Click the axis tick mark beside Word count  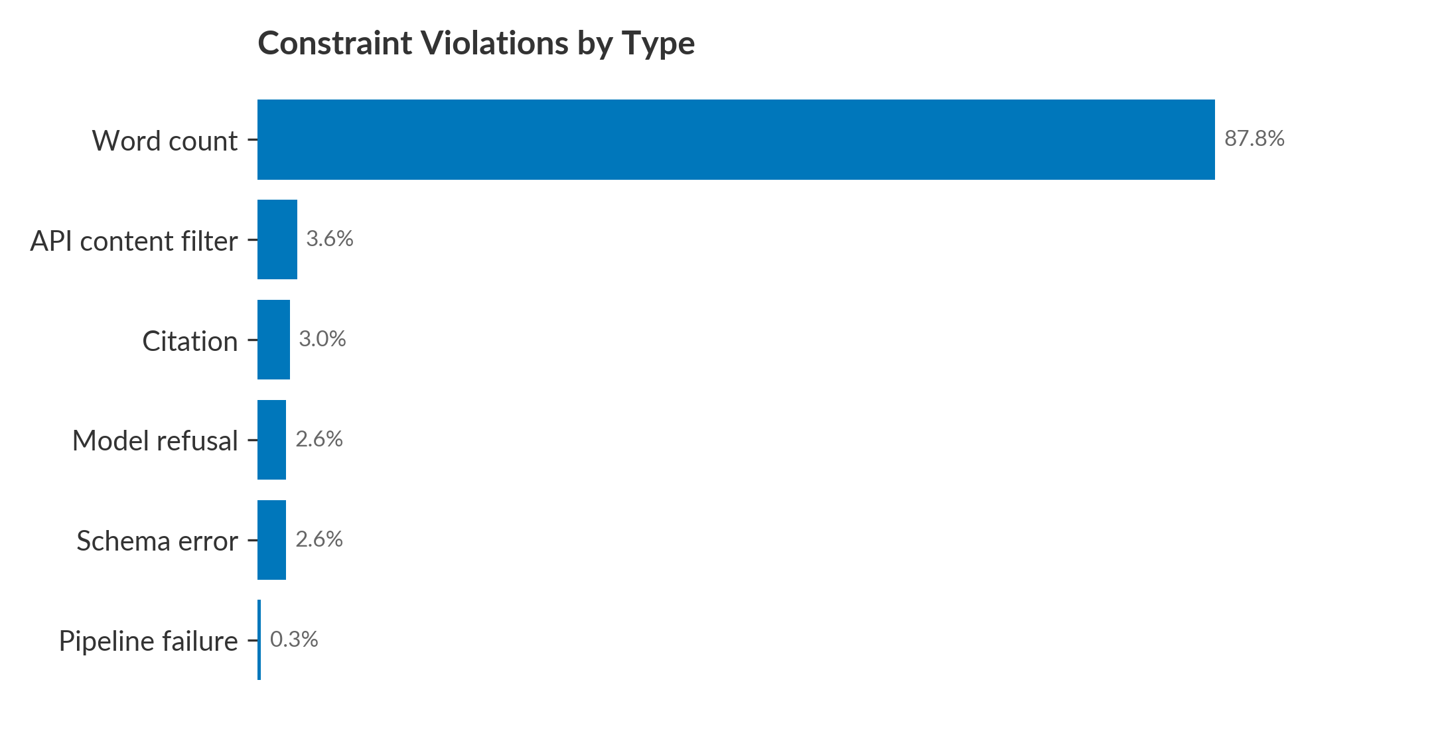click(x=252, y=140)
